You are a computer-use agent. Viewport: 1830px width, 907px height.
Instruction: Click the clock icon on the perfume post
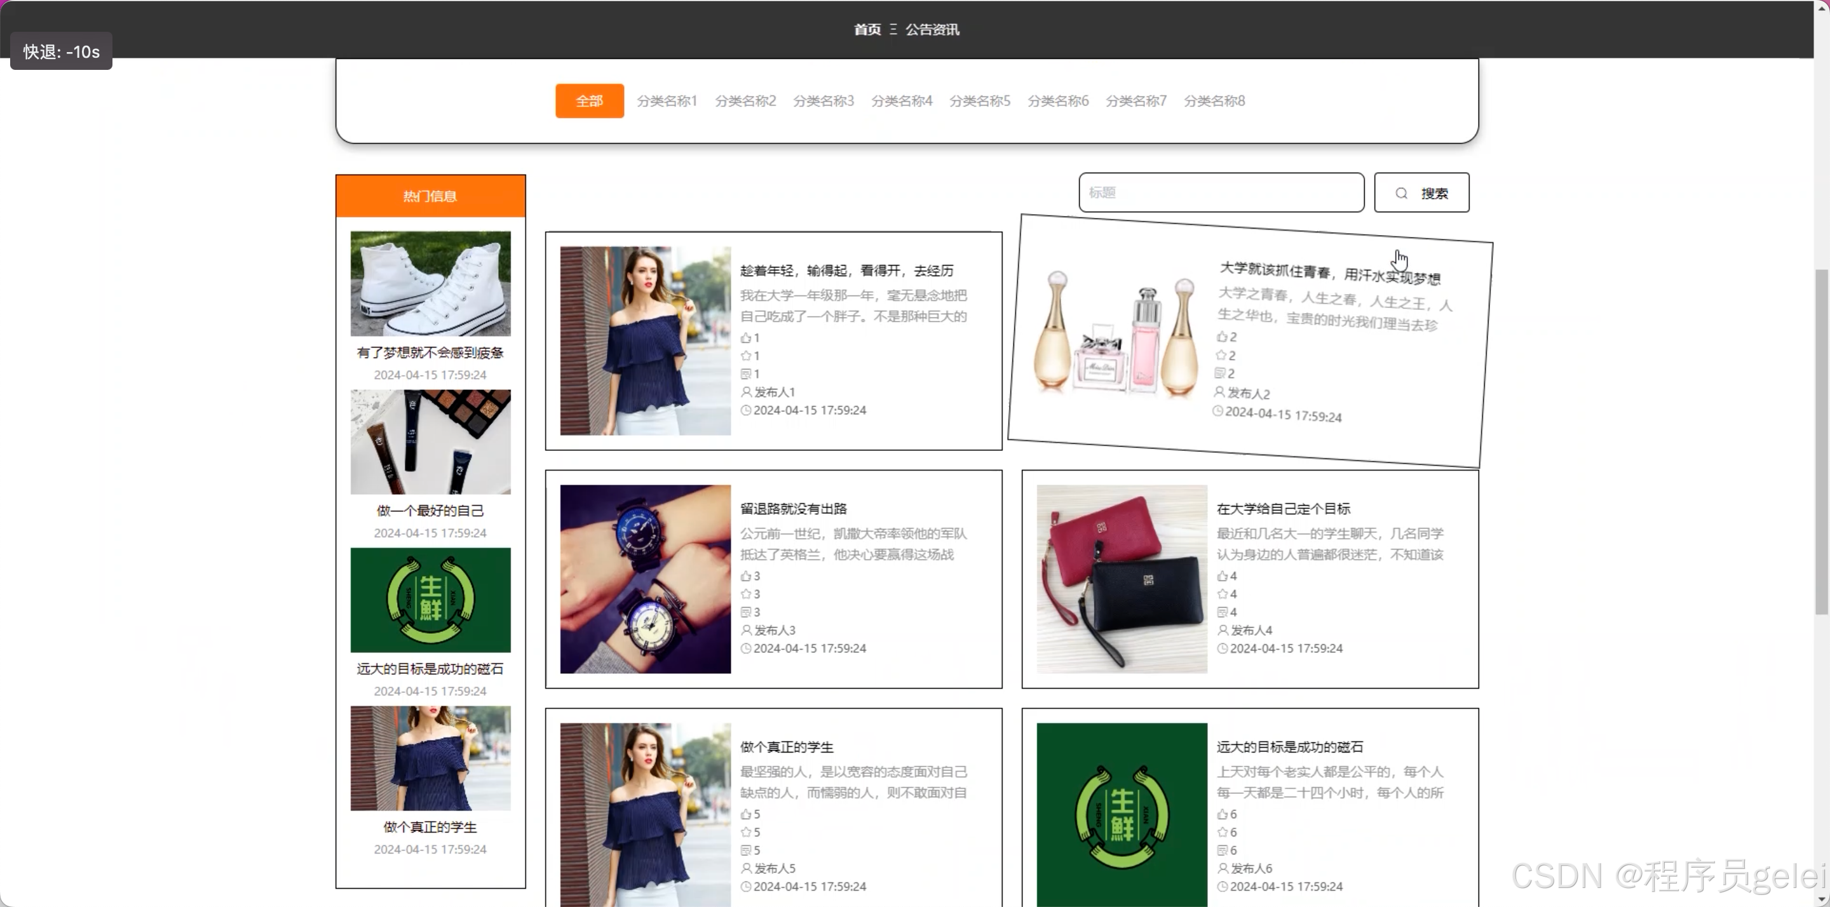pyautogui.click(x=1217, y=411)
